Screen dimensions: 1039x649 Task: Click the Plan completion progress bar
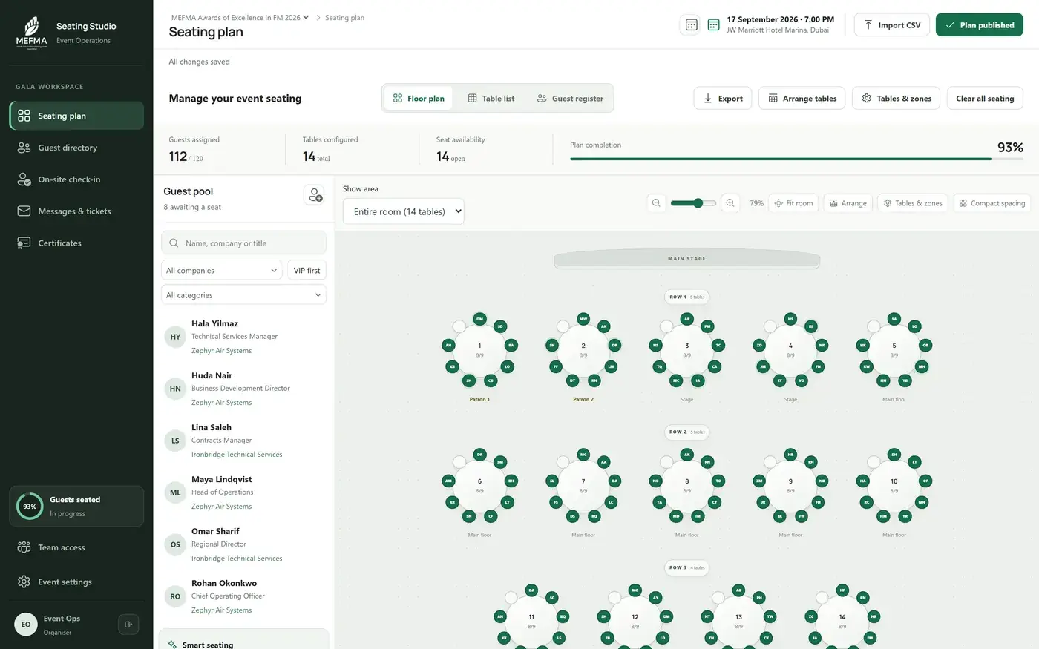point(796,159)
